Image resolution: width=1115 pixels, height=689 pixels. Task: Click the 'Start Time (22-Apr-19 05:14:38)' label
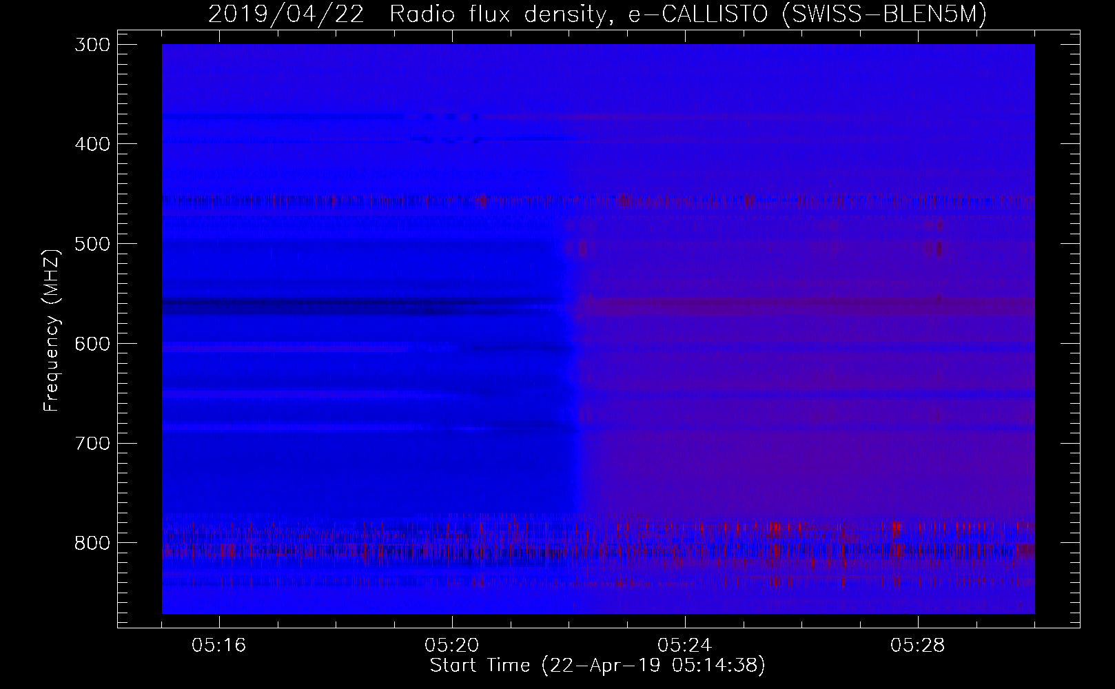[597, 666]
